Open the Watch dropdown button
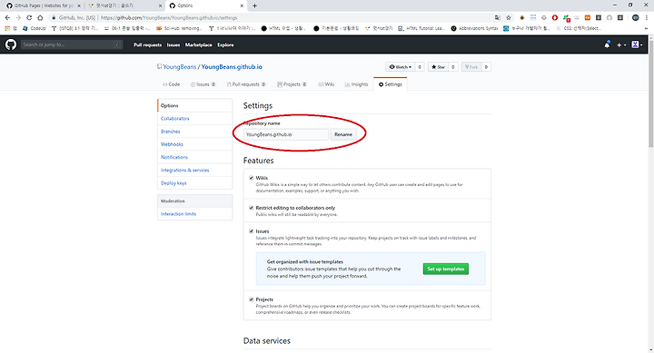The height and width of the screenshot is (353, 654). (401, 66)
